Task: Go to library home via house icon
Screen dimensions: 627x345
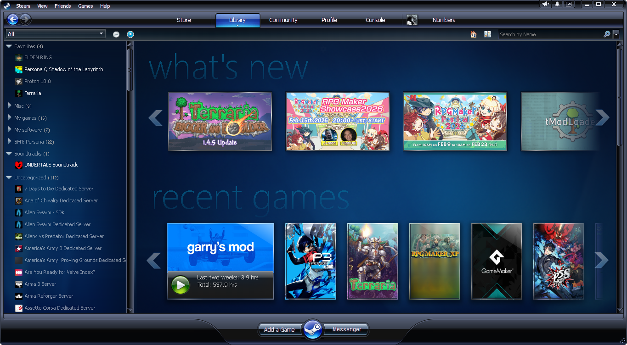Action: (474, 34)
